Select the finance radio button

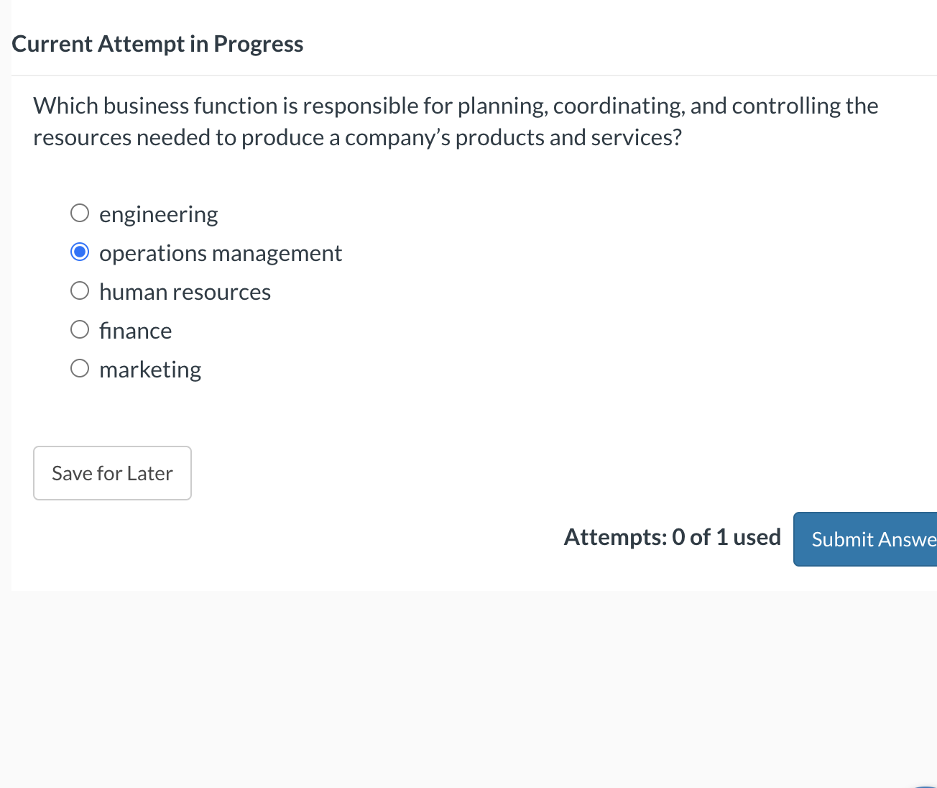(x=80, y=330)
